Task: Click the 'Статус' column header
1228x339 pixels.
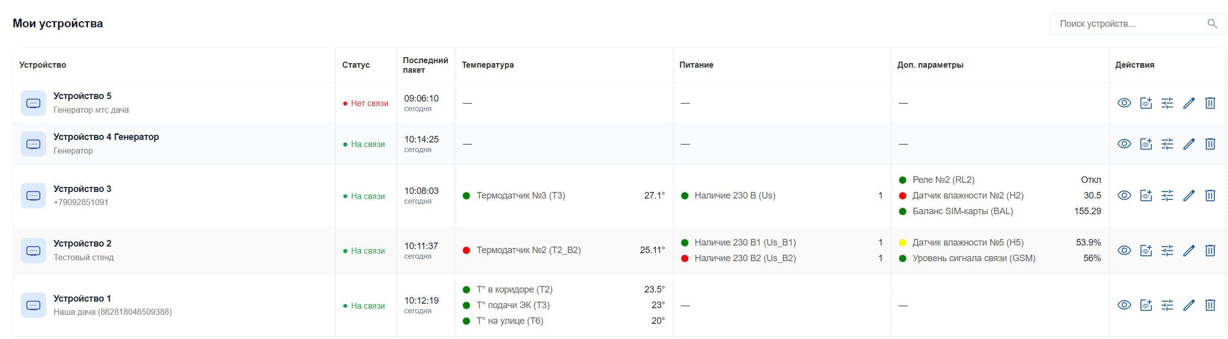Action: (356, 65)
